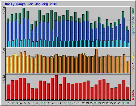
Task: Click the "Files" legend label
Action: 133,21
